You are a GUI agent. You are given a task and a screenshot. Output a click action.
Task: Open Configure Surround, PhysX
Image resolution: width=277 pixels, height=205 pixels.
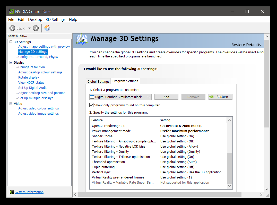(x=38, y=57)
